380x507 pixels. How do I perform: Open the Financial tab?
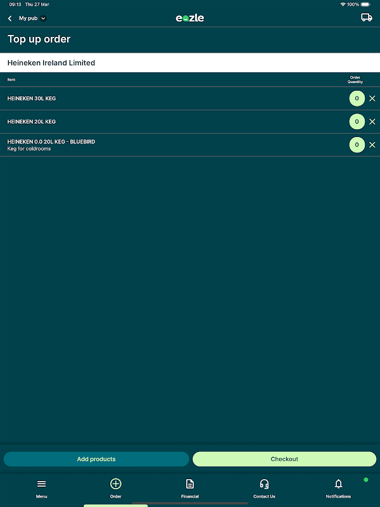pos(190,489)
